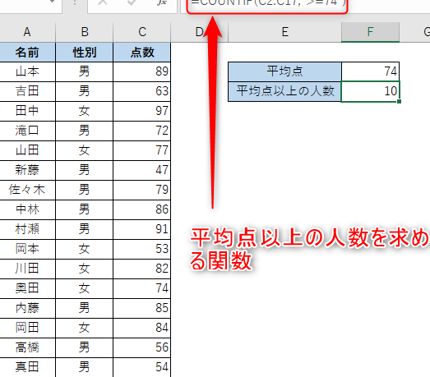Click score 82 in 川田's row
This screenshot has width=430, height=377.
pyautogui.click(x=142, y=269)
